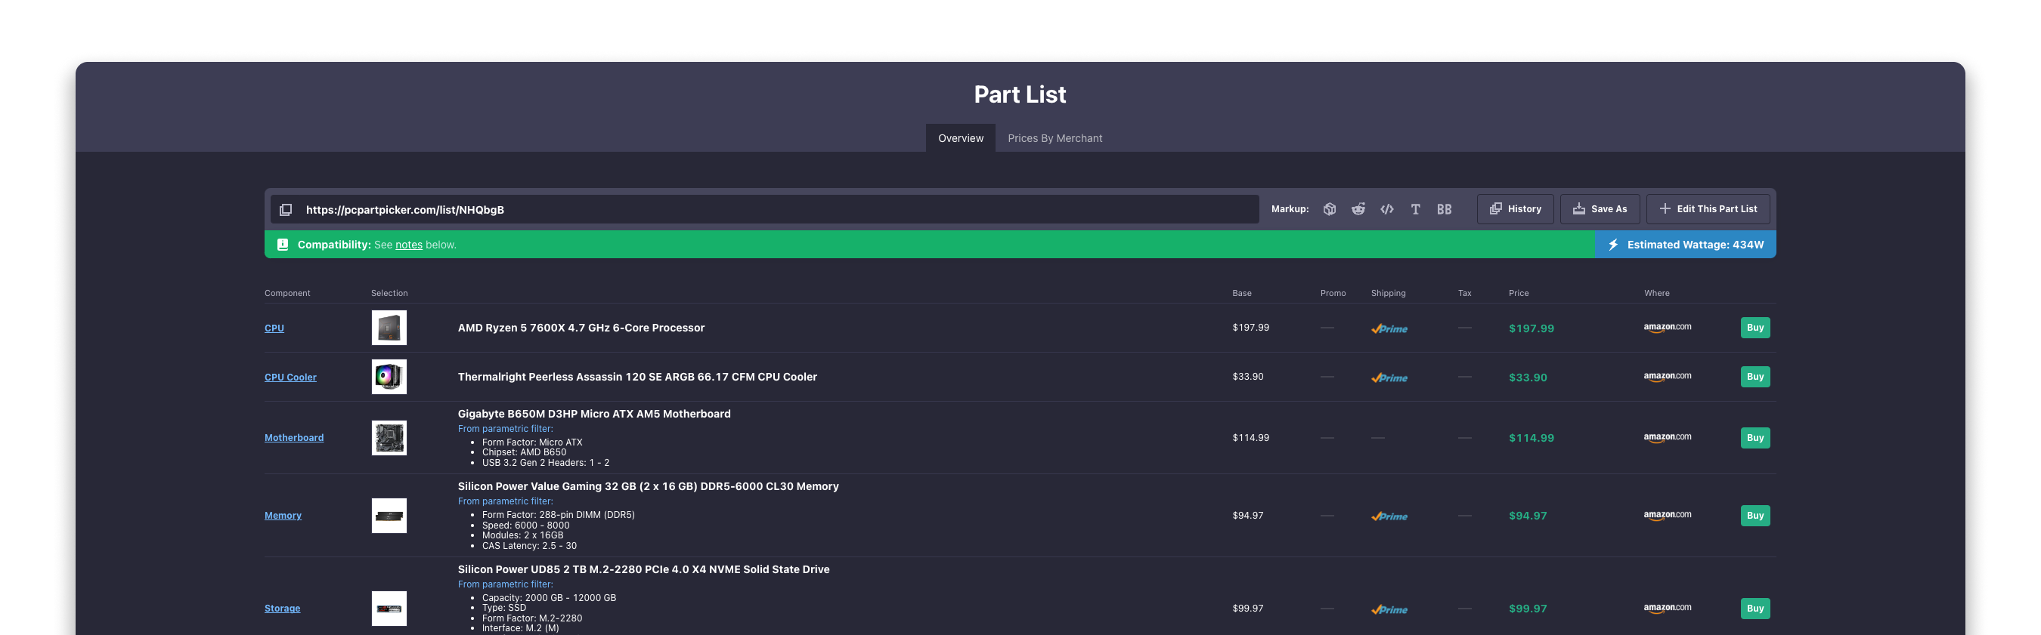Click the Amazon logo in the CPU Cooler row
The image size is (2041, 635).
(1667, 377)
